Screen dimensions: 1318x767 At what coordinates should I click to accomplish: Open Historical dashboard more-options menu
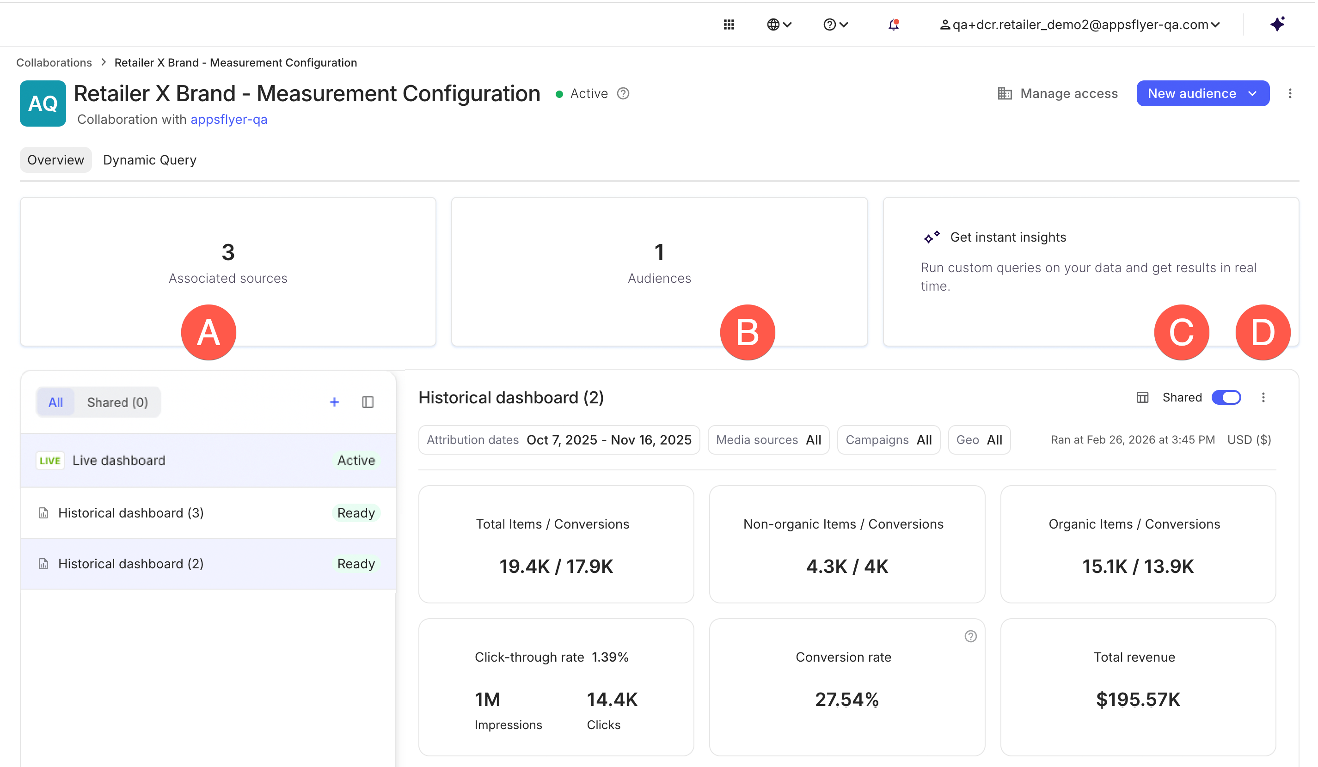click(1263, 398)
